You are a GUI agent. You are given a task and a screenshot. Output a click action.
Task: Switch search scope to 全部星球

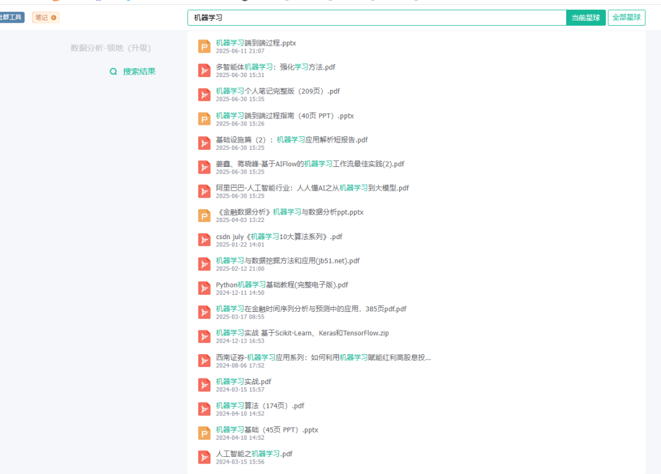pyautogui.click(x=627, y=18)
